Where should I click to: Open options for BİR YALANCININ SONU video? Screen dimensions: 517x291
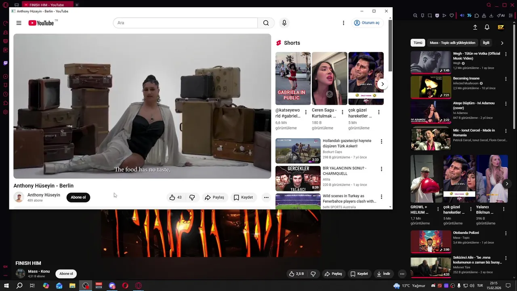point(381,169)
